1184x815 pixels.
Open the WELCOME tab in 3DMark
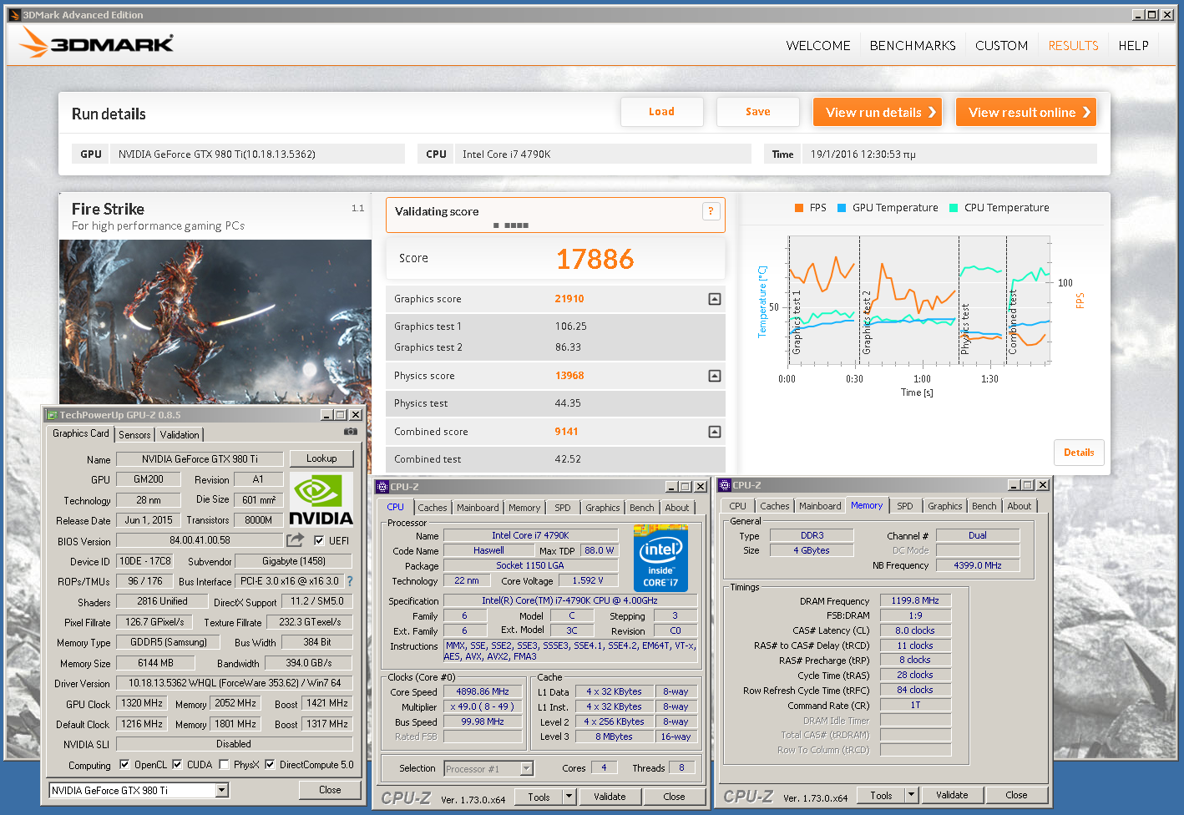coord(818,46)
